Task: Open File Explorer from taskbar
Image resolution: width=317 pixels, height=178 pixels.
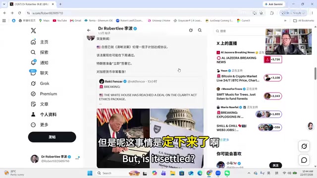Action: coord(172,173)
